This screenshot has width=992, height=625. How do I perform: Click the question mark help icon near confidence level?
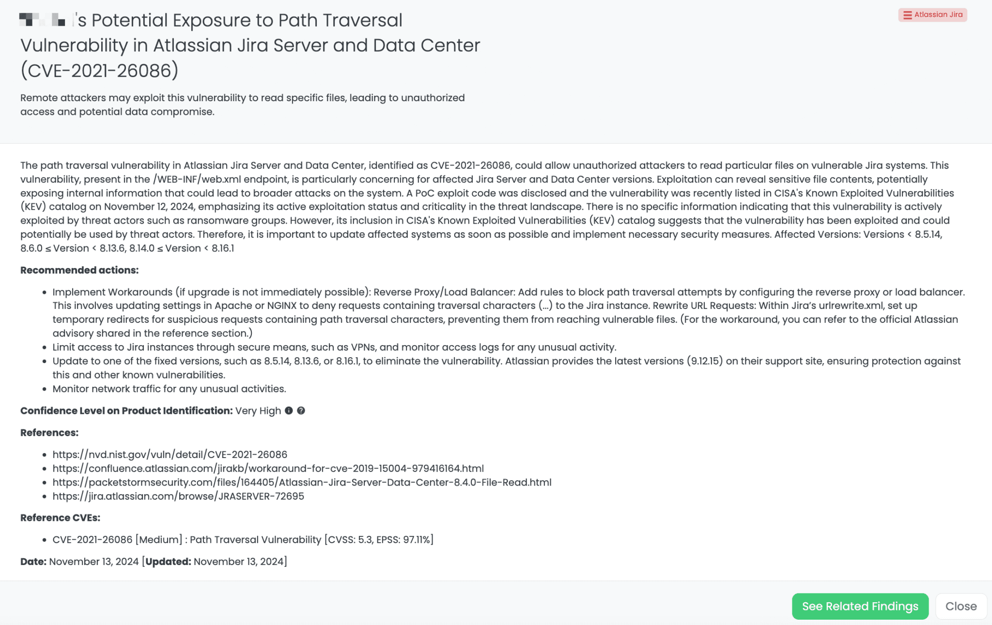pos(302,411)
